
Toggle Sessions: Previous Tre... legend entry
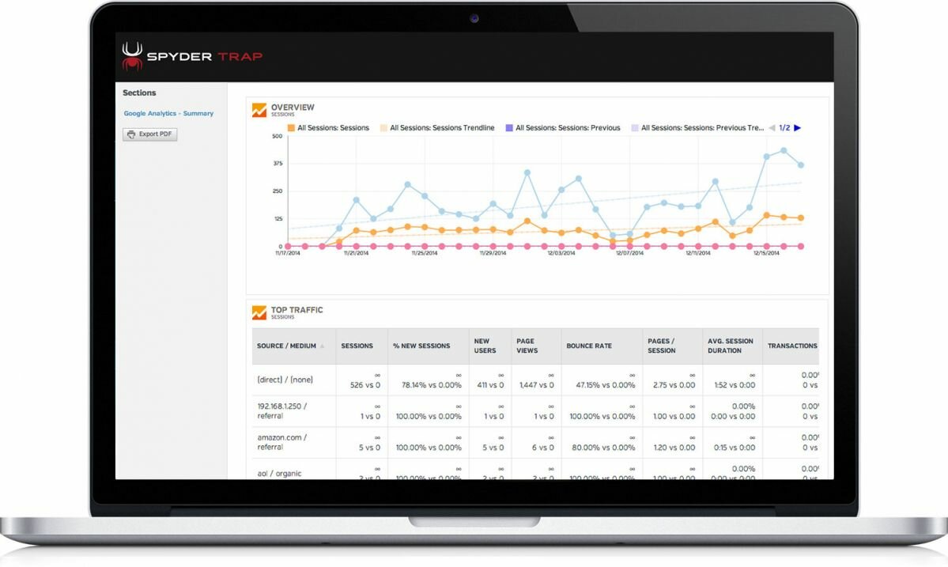(697, 127)
